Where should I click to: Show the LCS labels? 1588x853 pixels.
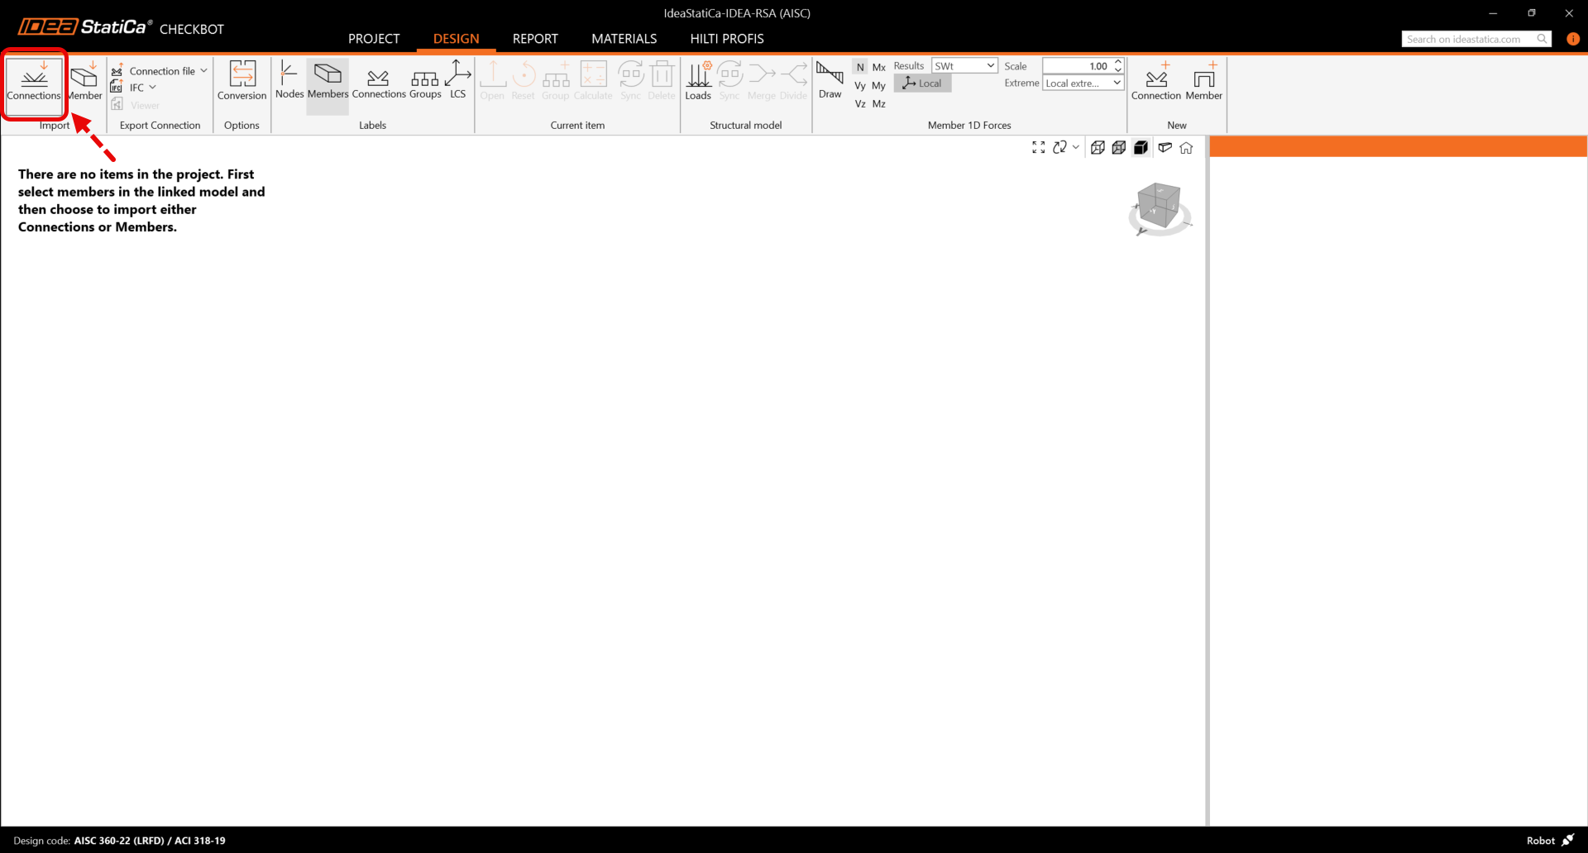tap(457, 80)
